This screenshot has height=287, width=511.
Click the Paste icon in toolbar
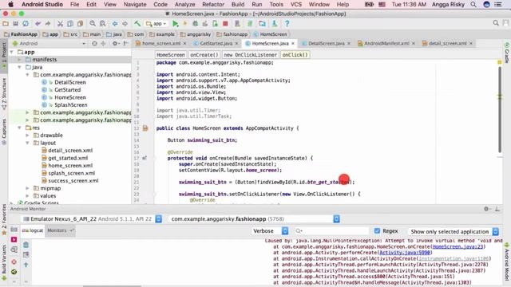pyautogui.click(x=80, y=23)
